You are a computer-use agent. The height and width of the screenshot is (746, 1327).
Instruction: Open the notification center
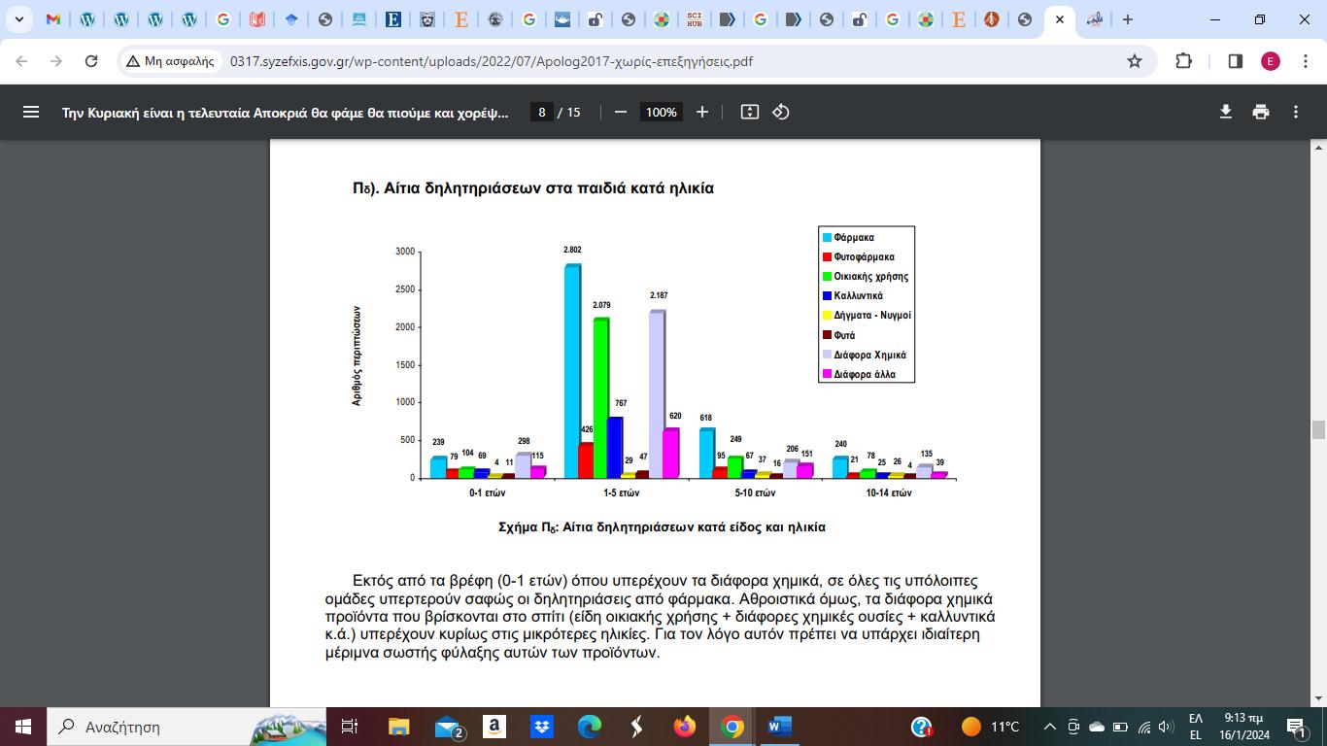pyautogui.click(x=1296, y=727)
